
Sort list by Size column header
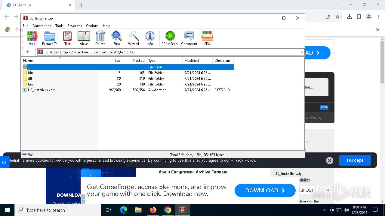click(110, 60)
